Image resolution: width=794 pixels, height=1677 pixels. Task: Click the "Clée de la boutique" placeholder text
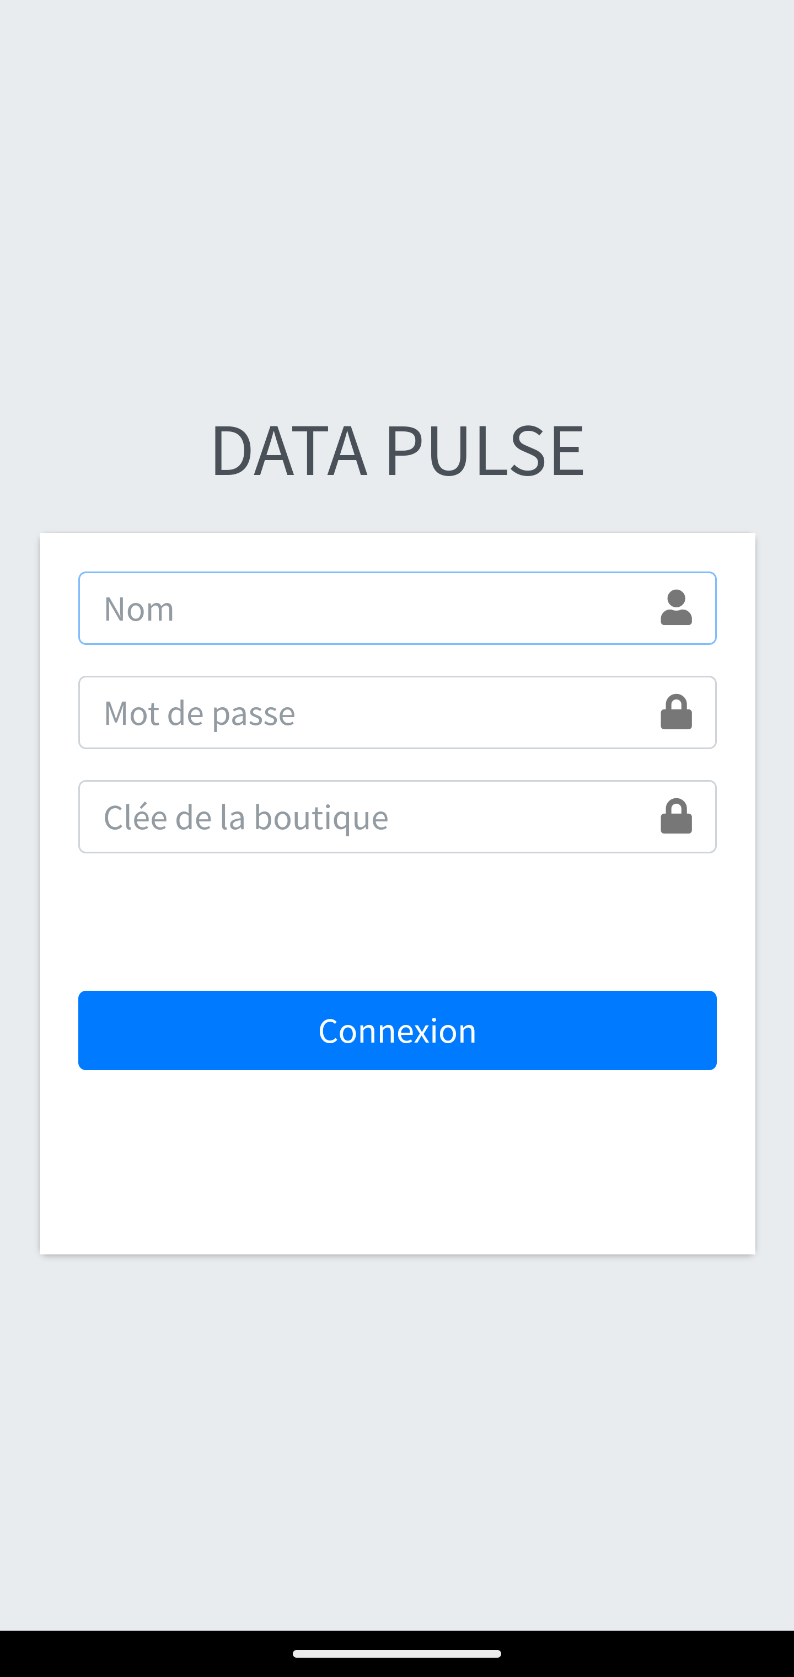pyautogui.click(x=246, y=818)
